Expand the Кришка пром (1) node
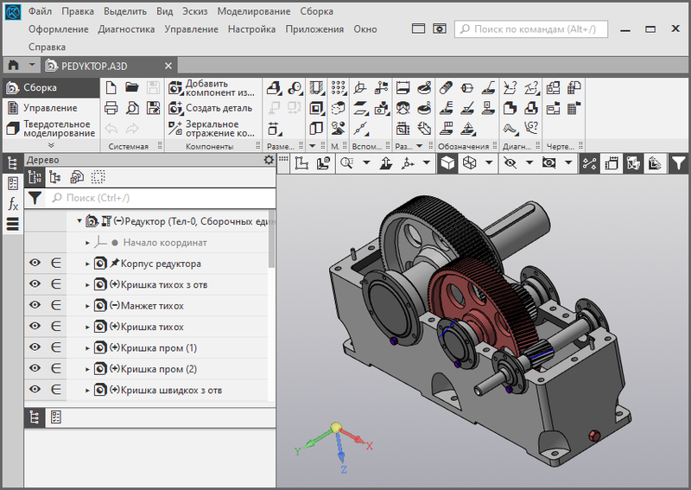Viewport: 691px width, 490px height. point(87,348)
